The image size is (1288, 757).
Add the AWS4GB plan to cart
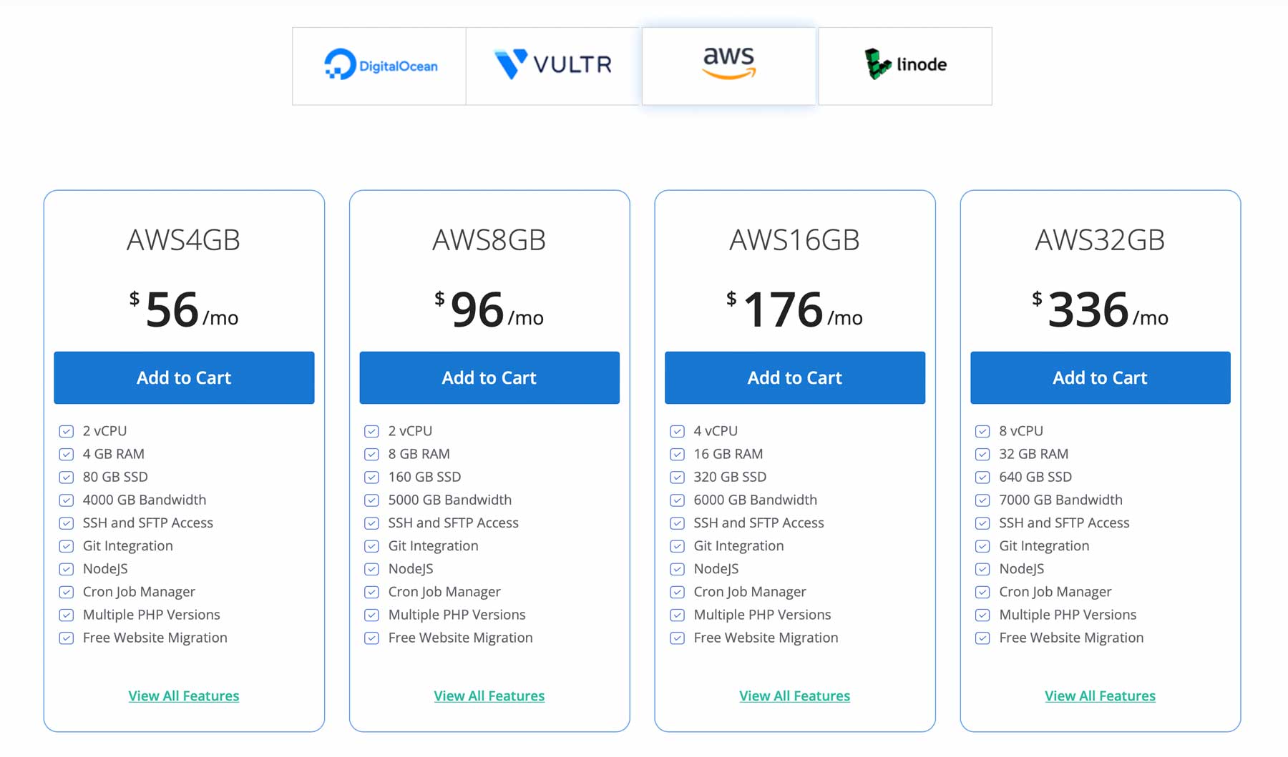[184, 377]
